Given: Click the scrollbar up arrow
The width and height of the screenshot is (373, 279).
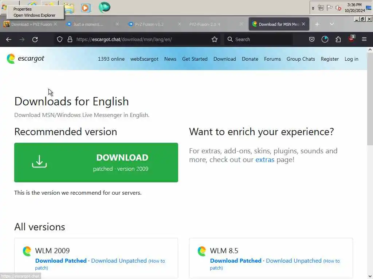Looking at the screenshot, I should pyautogui.click(x=370, y=49).
